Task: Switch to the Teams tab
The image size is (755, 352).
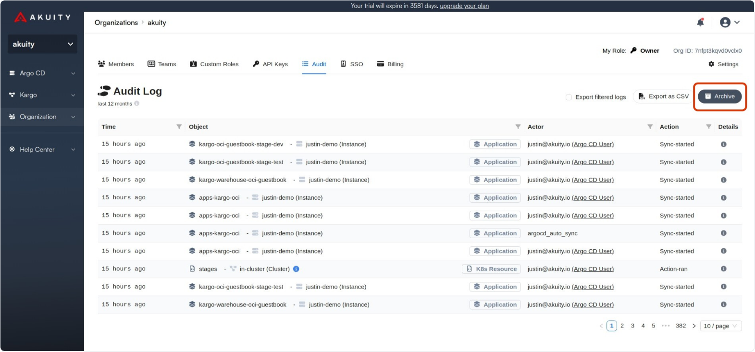Action: tap(161, 64)
